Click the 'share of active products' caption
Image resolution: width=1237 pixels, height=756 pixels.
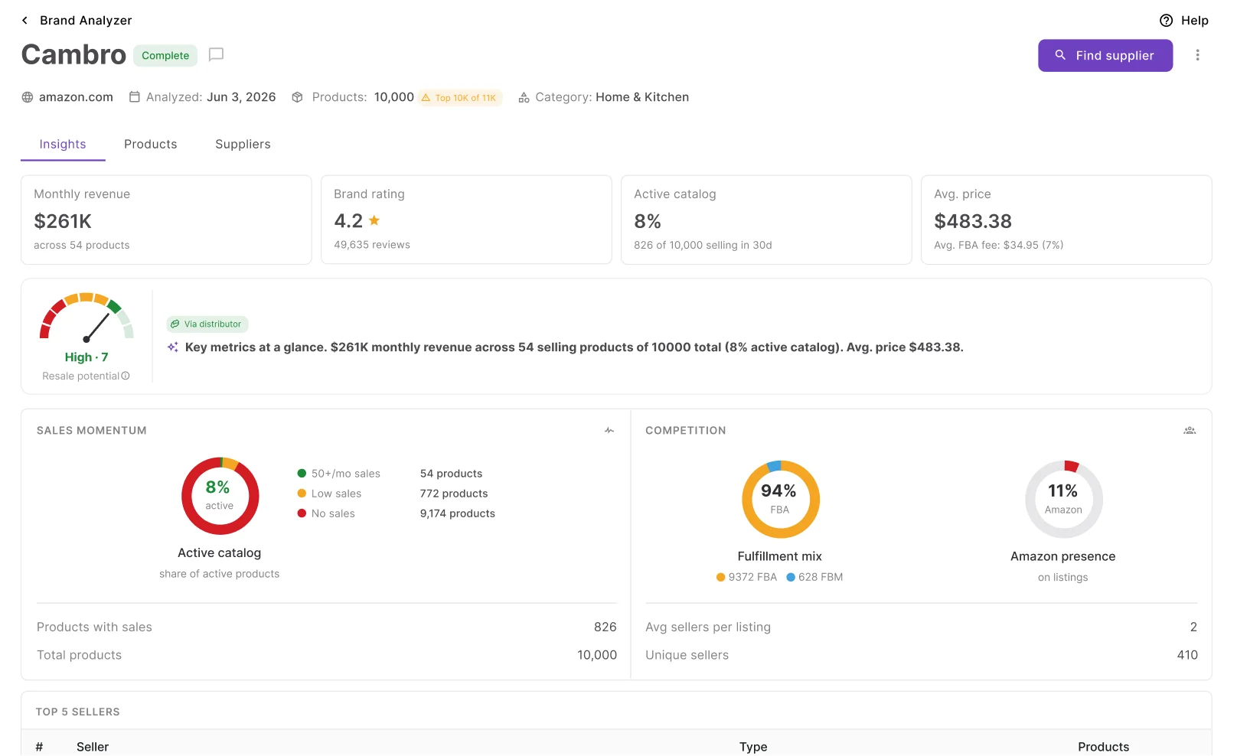(x=220, y=574)
